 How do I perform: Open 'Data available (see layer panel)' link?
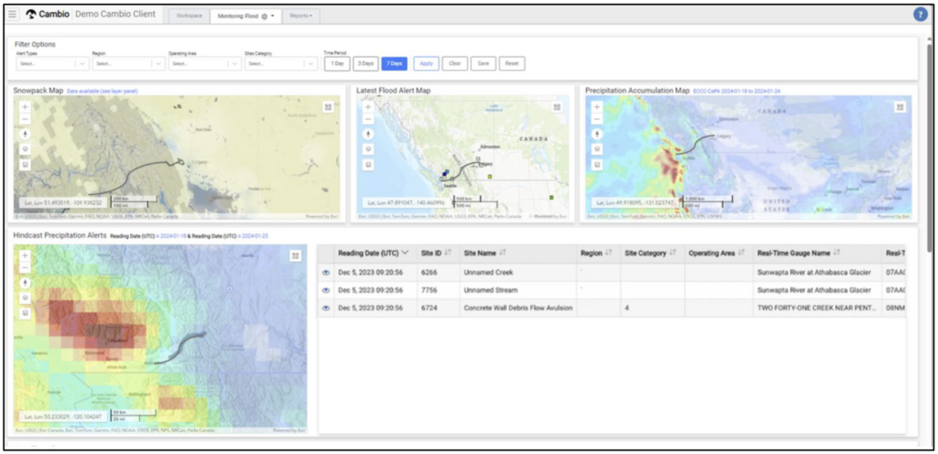coord(103,91)
